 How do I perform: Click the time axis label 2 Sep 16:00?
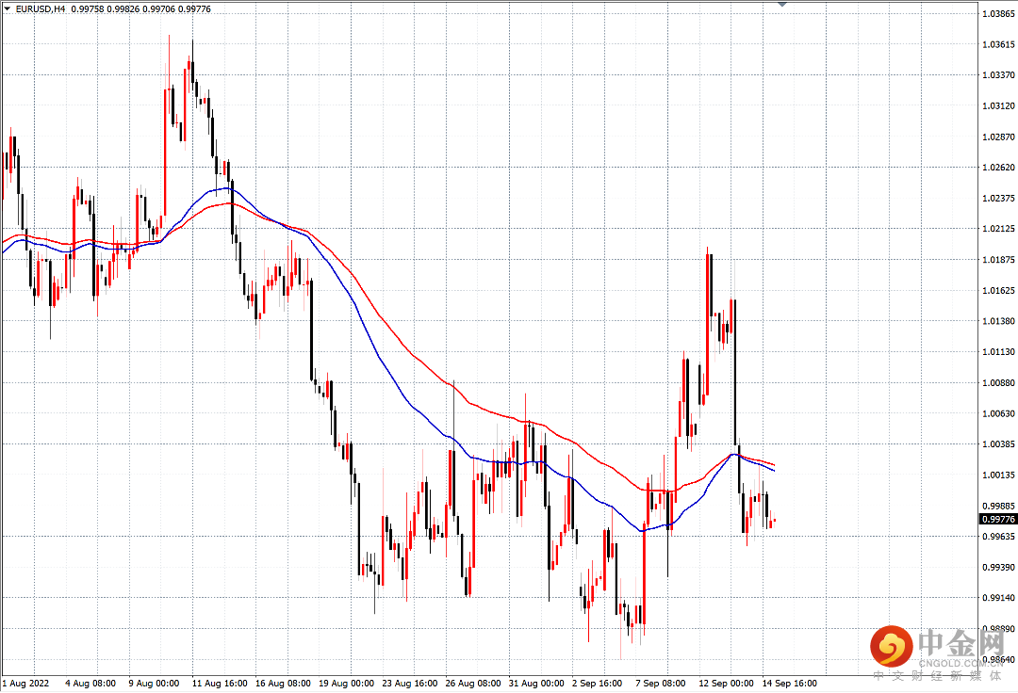[x=597, y=684]
